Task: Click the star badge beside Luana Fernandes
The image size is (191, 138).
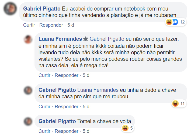Action: (86, 39)
